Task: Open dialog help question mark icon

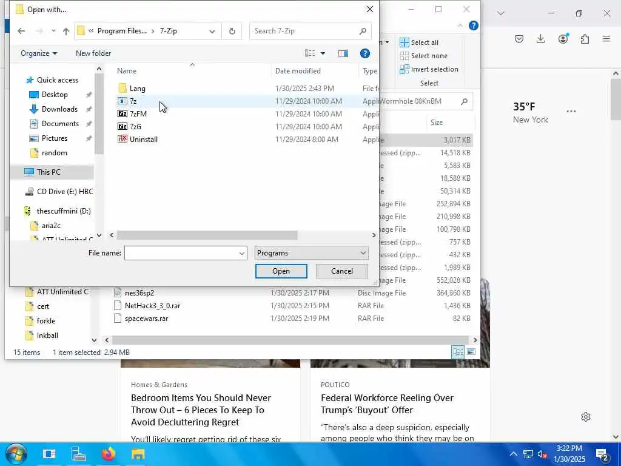Action: [364, 53]
